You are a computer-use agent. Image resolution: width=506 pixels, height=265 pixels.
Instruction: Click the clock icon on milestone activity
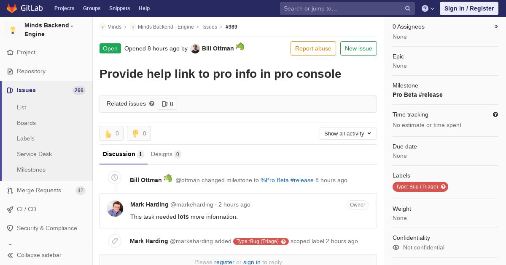115,178
